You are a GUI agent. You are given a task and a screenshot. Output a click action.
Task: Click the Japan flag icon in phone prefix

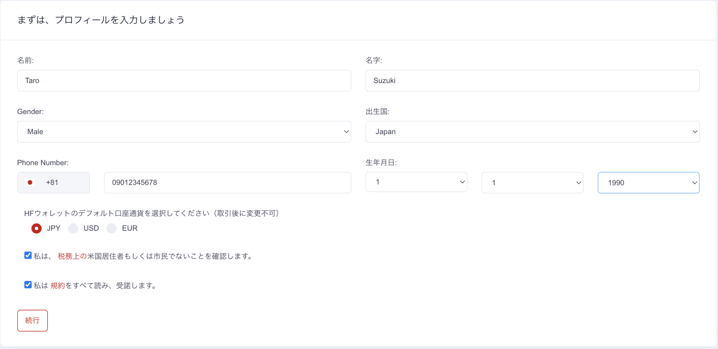pos(30,183)
